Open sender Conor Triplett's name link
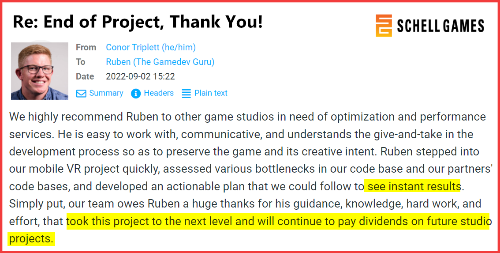The height and width of the screenshot is (253, 500). (151, 47)
